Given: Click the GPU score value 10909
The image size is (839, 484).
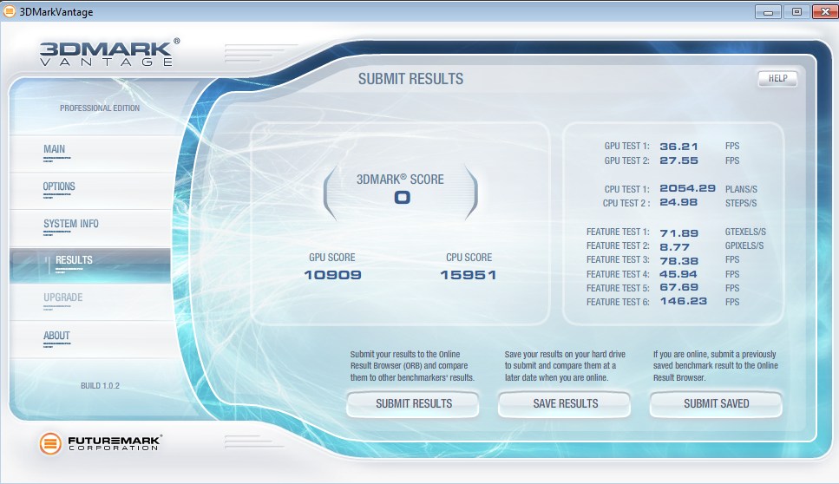Looking at the screenshot, I should [x=332, y=275].
